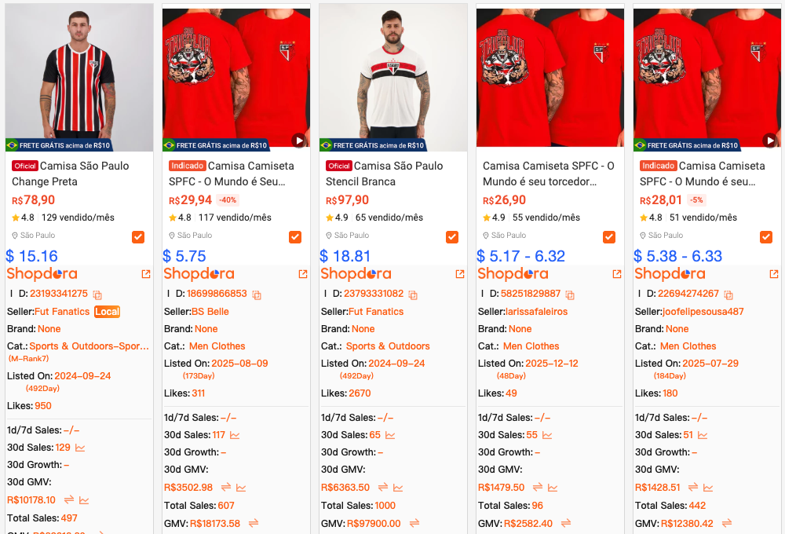Viewport: 785px width, 534px height.
Task: Play video on BS Belle product image
Action: [299, 141]
